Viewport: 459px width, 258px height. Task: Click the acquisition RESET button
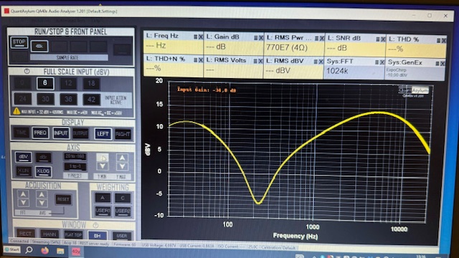pyautogui.click(x=63, y=199)
